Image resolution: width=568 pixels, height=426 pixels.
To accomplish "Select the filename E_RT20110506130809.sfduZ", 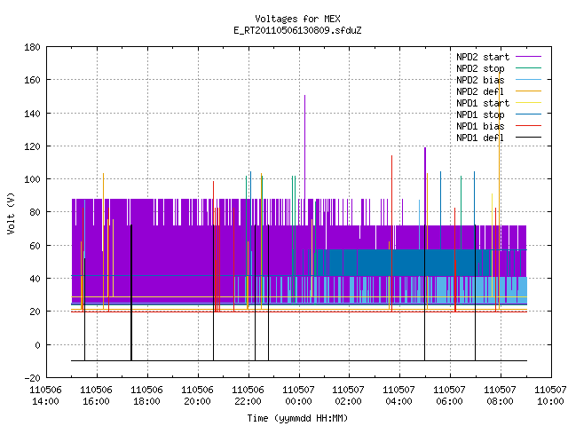I will pos(297,30).
